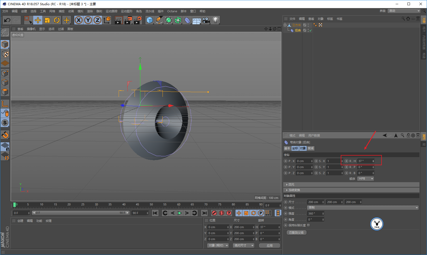Switch to the 基本 tab
This screenshot has width=427, height=255.
point(287,148)
